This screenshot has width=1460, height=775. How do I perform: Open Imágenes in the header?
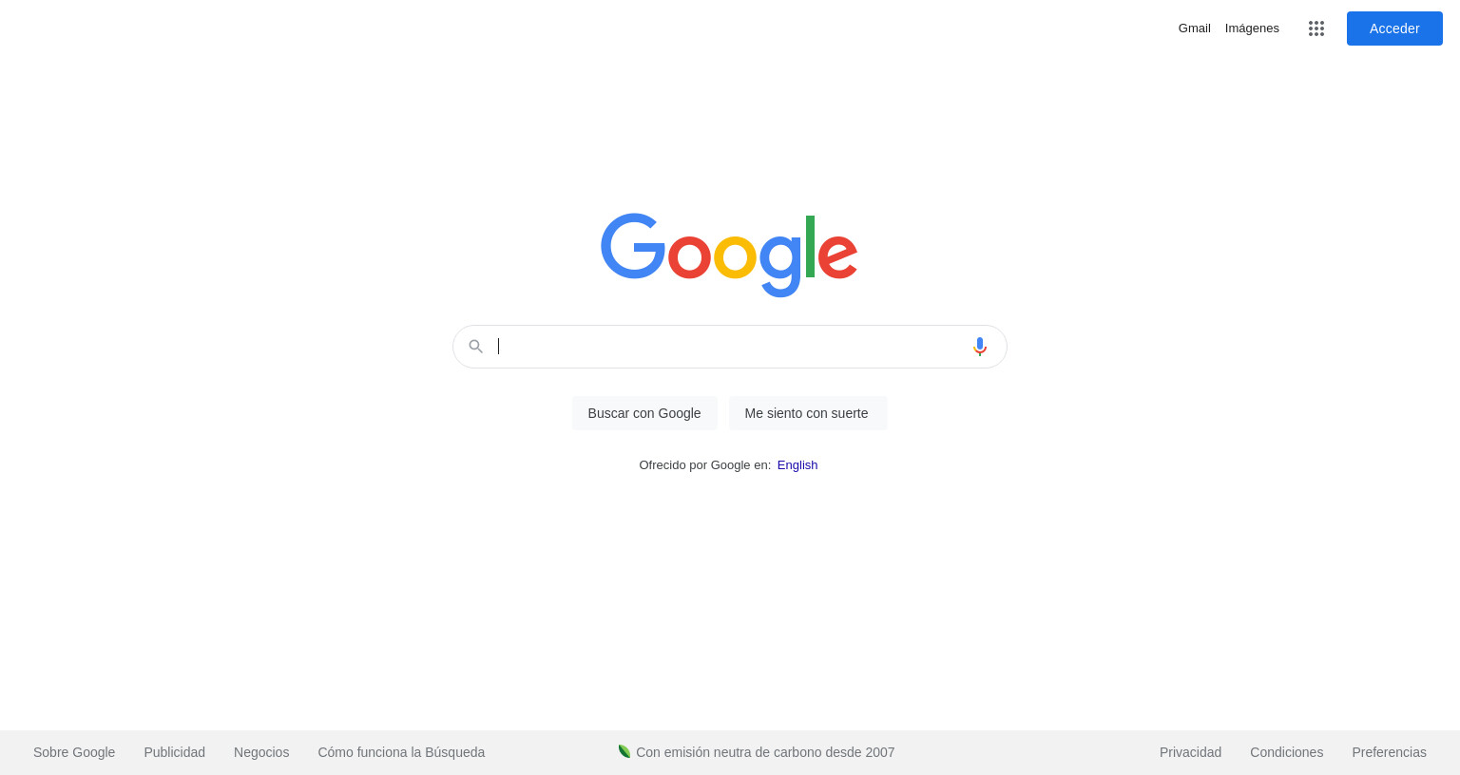tap(1252, 28)
